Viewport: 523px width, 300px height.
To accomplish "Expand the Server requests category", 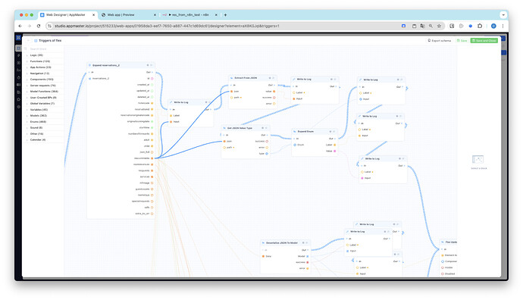I will pos(42,86).
